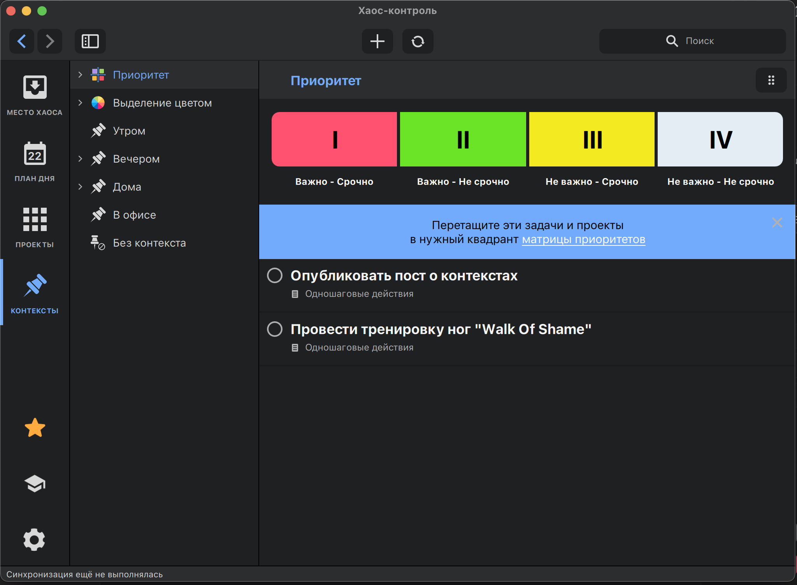This screenshot has height=585, width=797.
Task: Mark 'Опубликовать пост о контекстах' complete
Action: 275,275
